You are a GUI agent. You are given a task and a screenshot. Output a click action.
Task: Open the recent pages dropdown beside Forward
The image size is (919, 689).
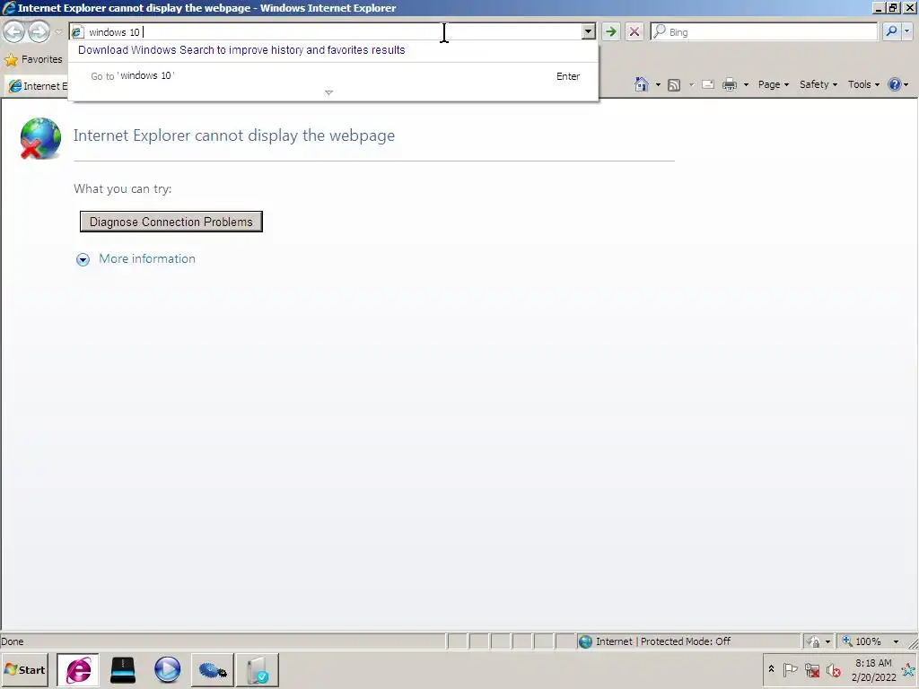pyautogui.click(x=58, y=31)
